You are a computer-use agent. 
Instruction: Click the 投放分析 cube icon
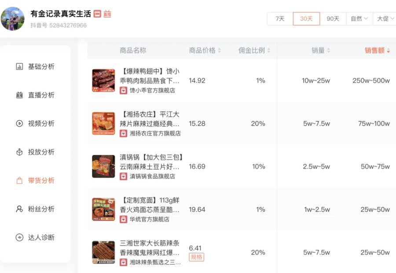19,152
